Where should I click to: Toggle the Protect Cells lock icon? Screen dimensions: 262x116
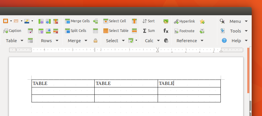coord(95,40)
